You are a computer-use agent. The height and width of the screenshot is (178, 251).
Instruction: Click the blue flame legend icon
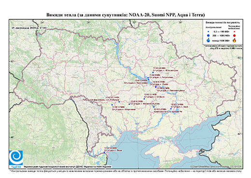(x=209, y=40)
